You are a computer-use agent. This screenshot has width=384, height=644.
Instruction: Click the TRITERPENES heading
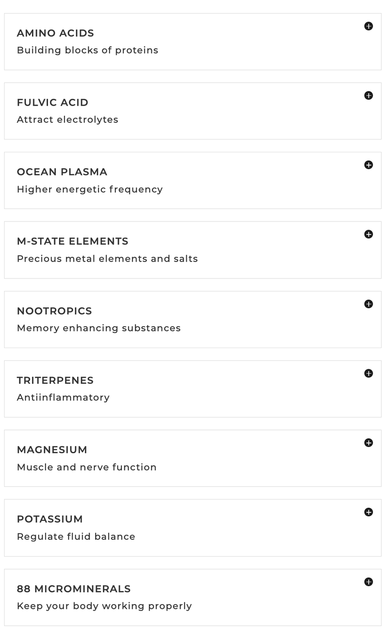coord(55,381)
